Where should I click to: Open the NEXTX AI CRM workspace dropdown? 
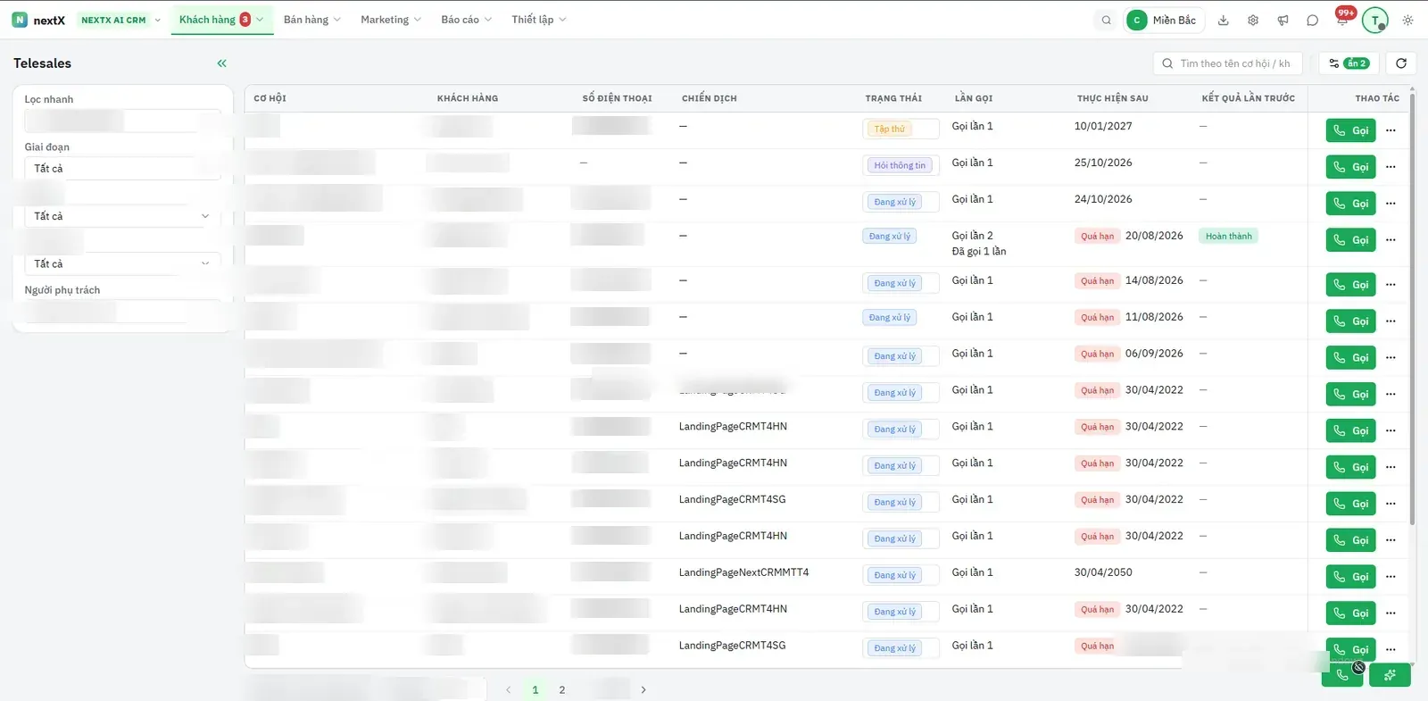point(120,20)
